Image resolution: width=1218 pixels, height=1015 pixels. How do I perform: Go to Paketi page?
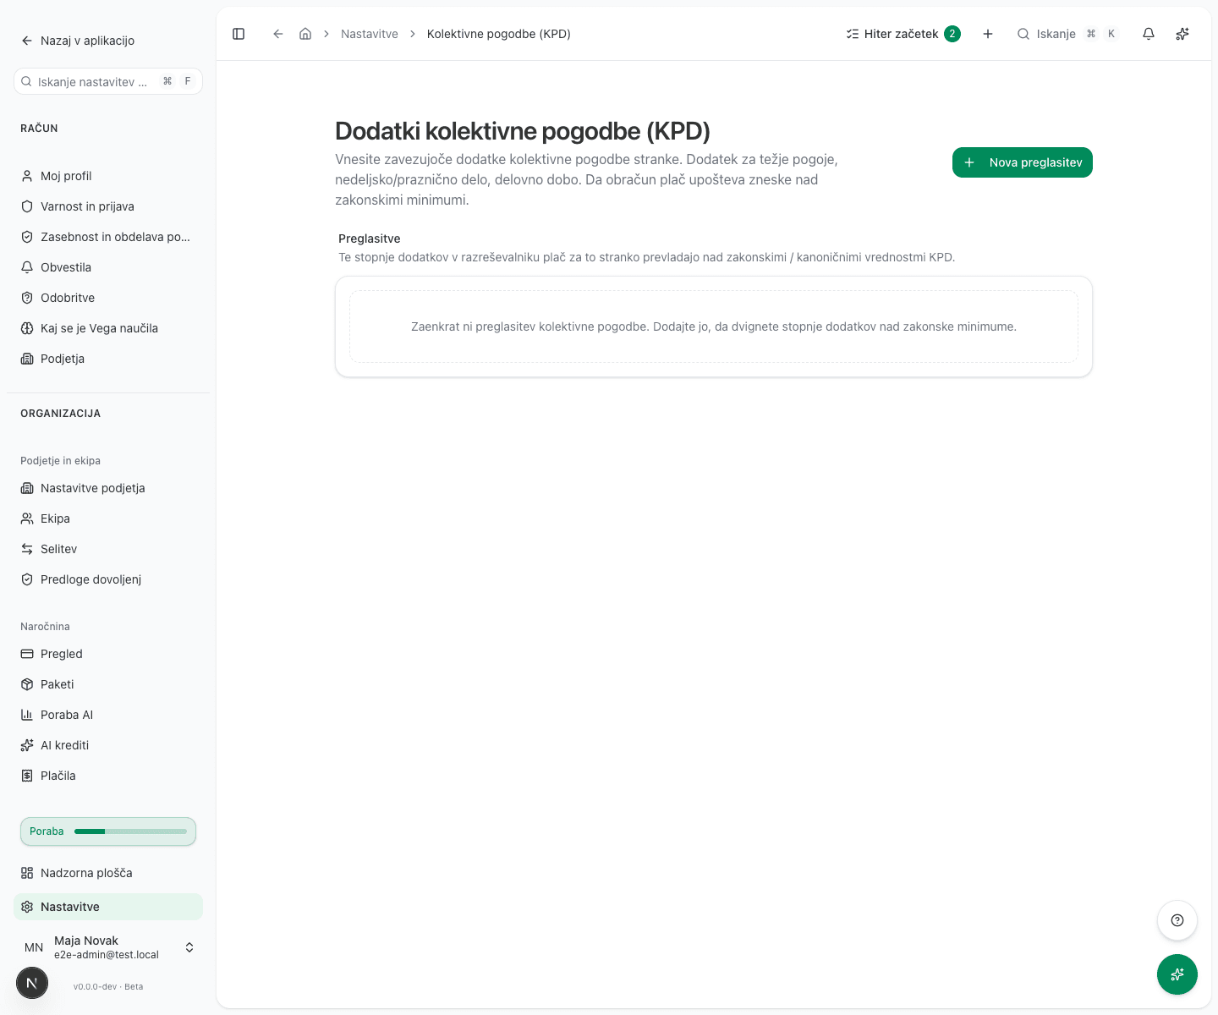pyautogui.click(x=108, y=684)
